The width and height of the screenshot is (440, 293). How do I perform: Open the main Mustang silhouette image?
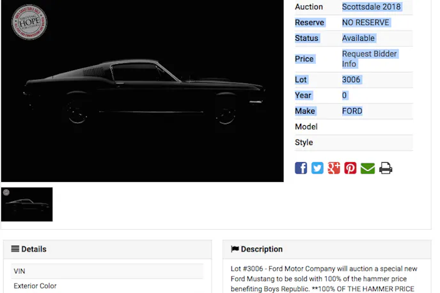pyautogui.click(x=142, y=91)
